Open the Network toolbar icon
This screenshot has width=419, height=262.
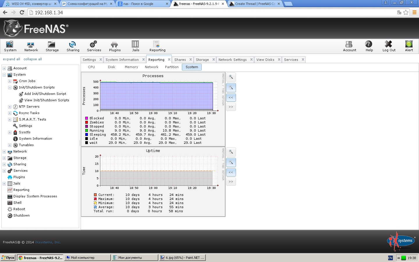[x=31, y=46]
